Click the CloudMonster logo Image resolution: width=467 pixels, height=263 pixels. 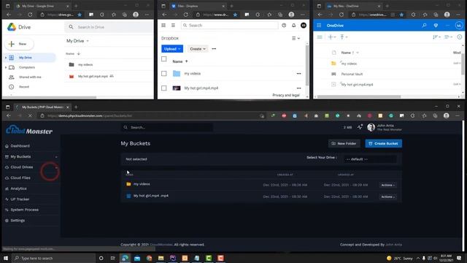point(29,130)
